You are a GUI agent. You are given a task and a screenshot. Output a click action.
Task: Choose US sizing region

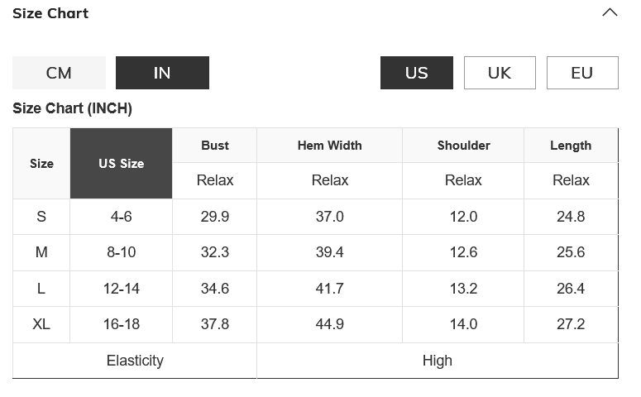(x=417, y=73)
